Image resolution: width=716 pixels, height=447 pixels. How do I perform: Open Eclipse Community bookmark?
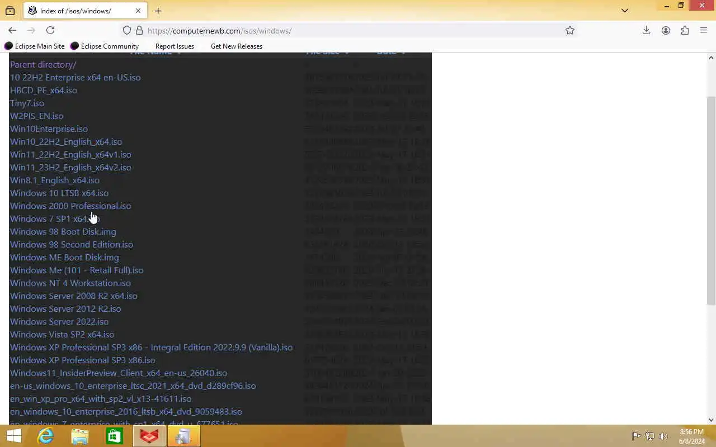pyautogui.click(x=105, y=46)
